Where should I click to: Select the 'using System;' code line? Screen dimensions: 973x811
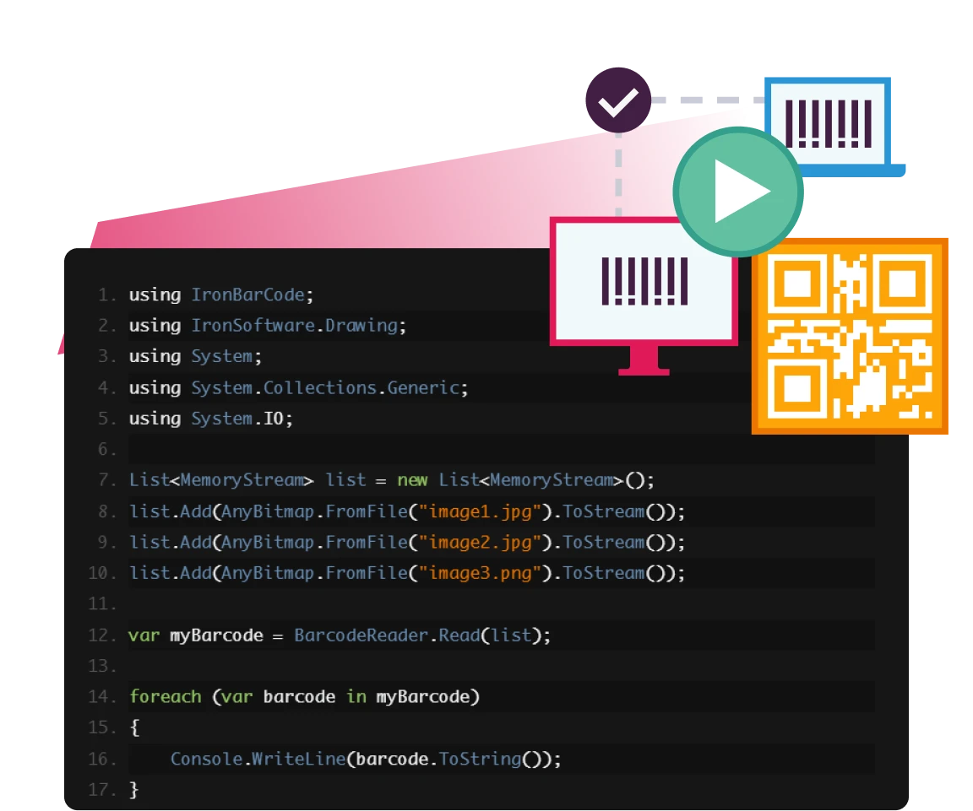[x=195, y=356]
